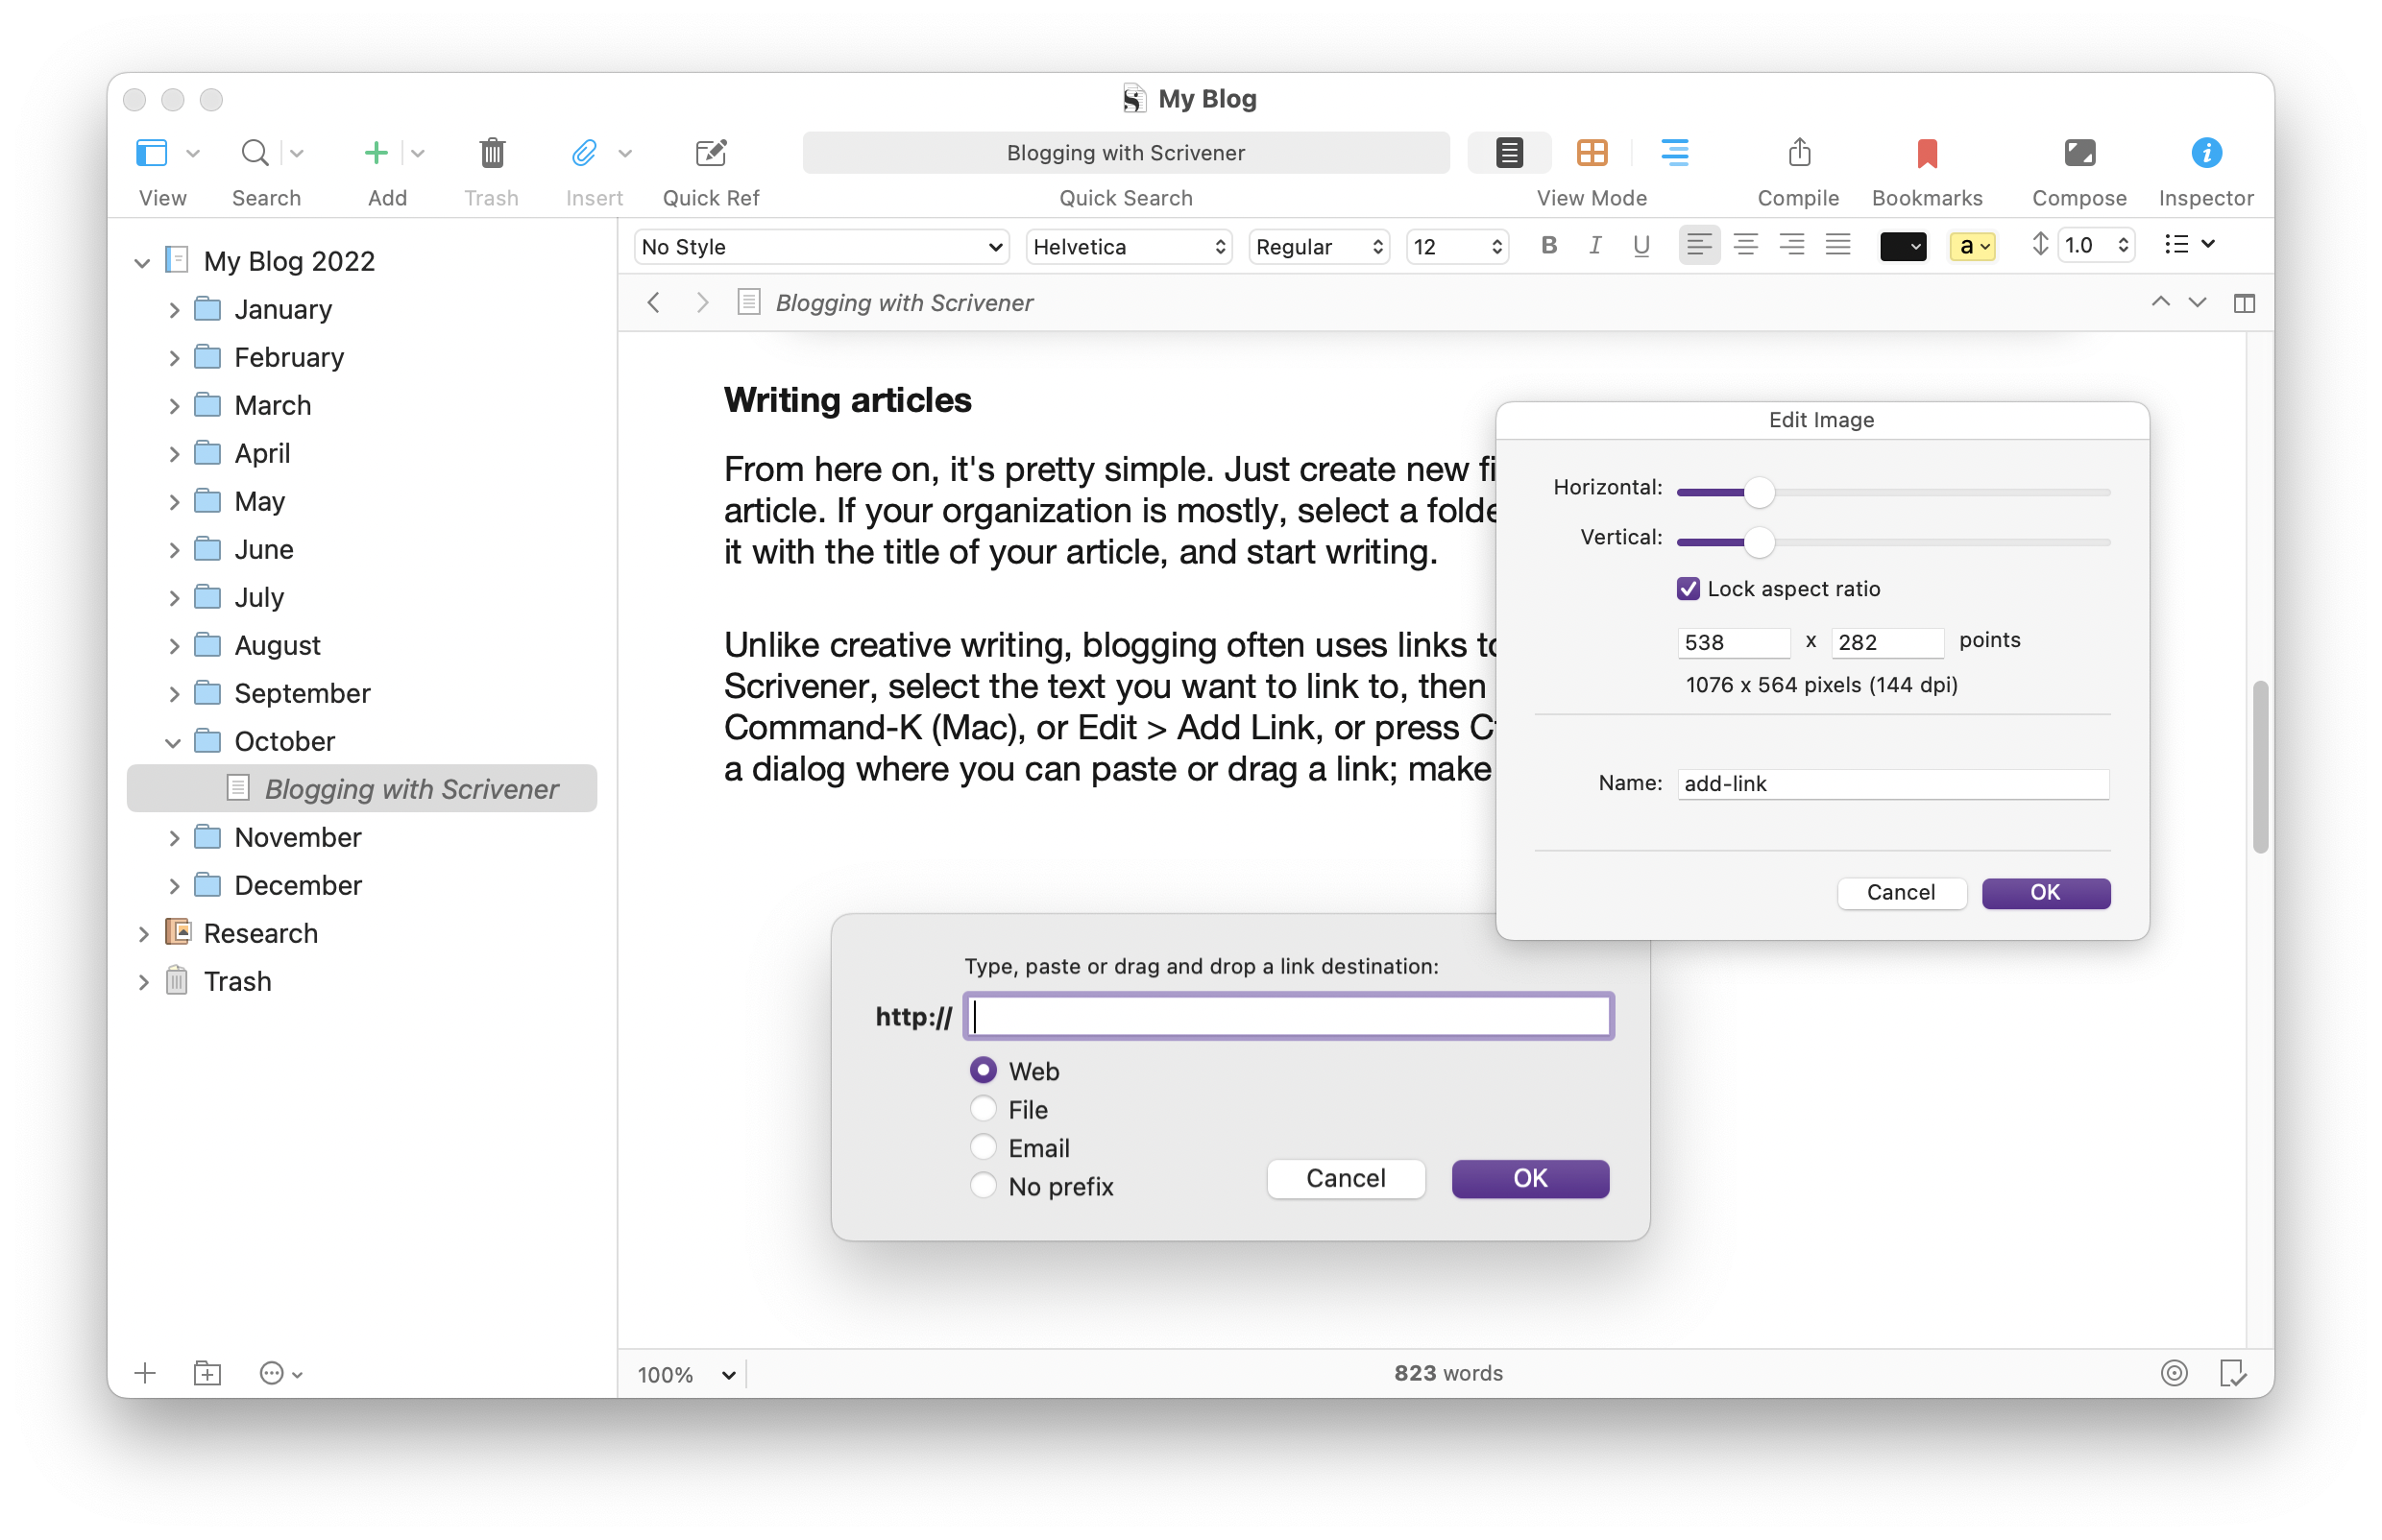
Task: Select the Email radio option
Action: coord(984,1147)
